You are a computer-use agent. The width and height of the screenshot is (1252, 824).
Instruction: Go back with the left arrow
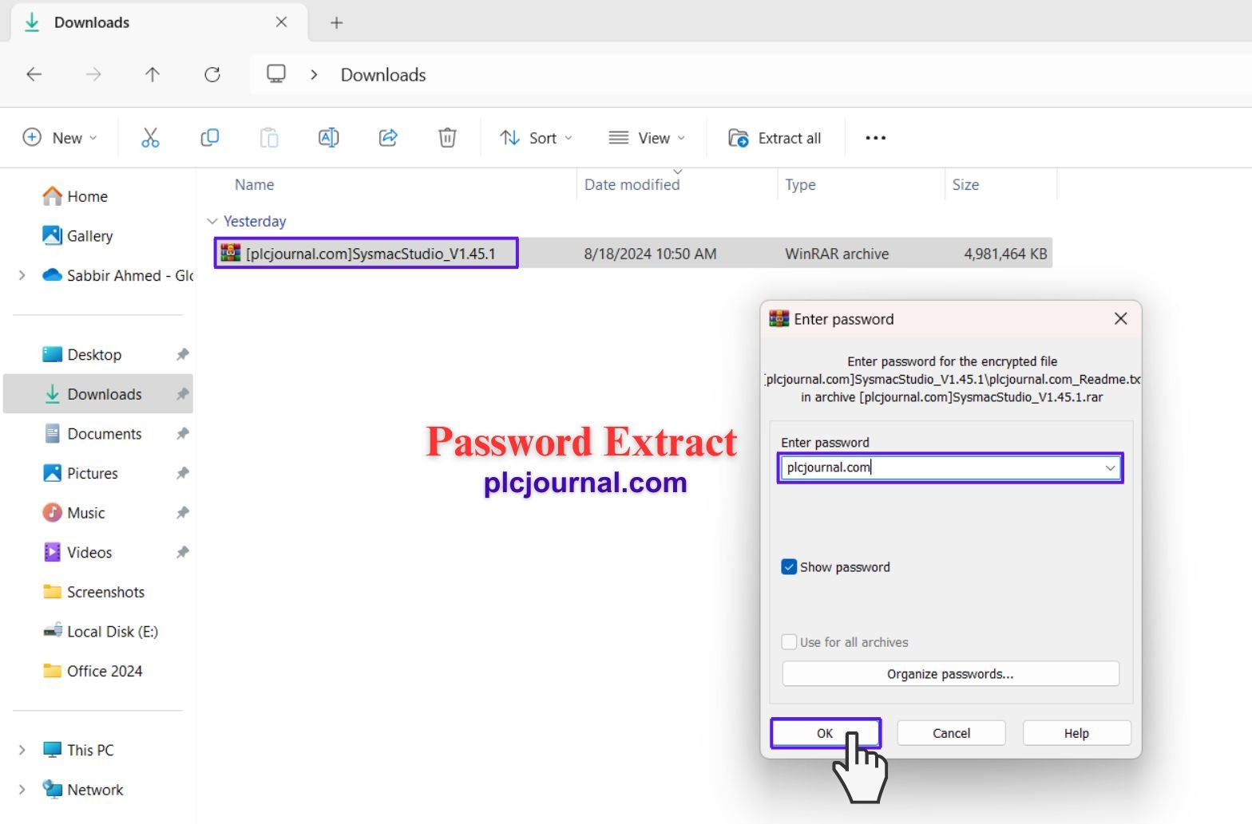(x=34, y=74)
